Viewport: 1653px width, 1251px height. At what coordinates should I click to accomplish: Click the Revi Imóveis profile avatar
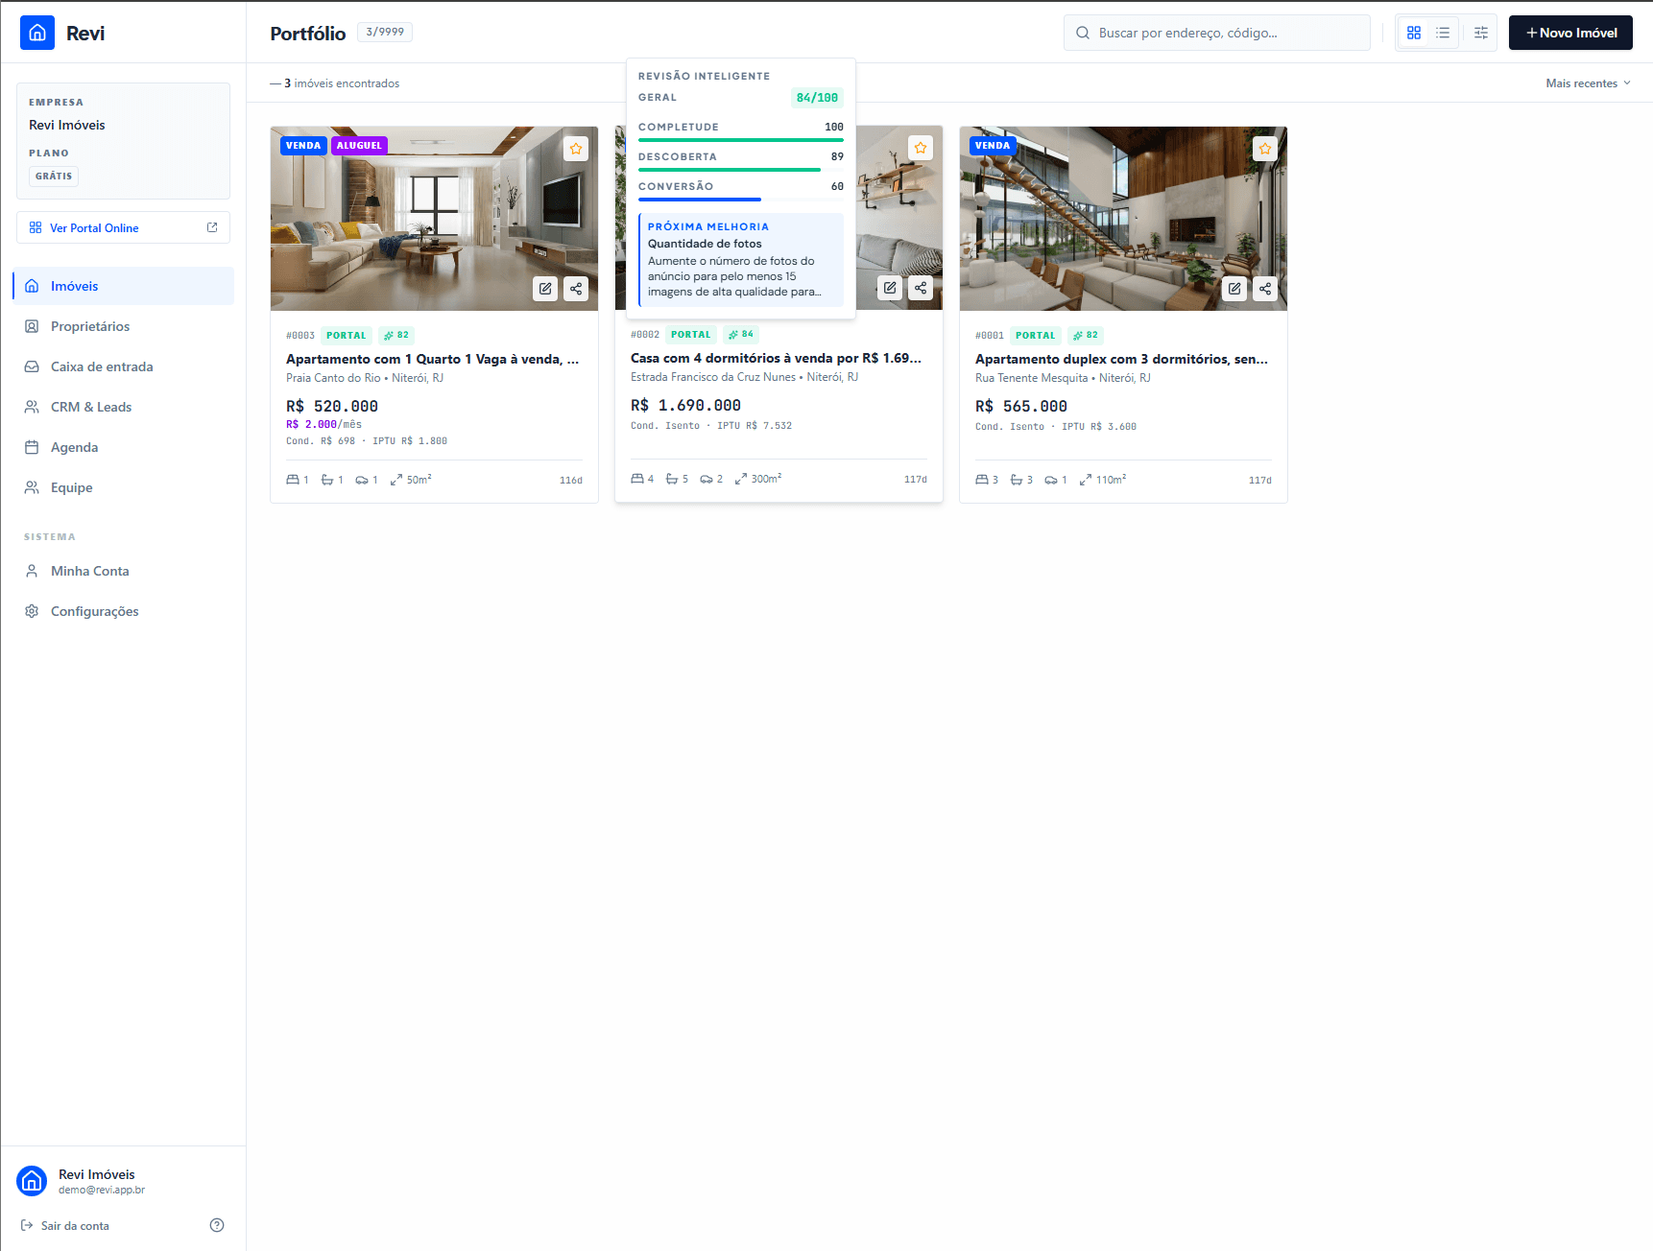click(32, 1181)
